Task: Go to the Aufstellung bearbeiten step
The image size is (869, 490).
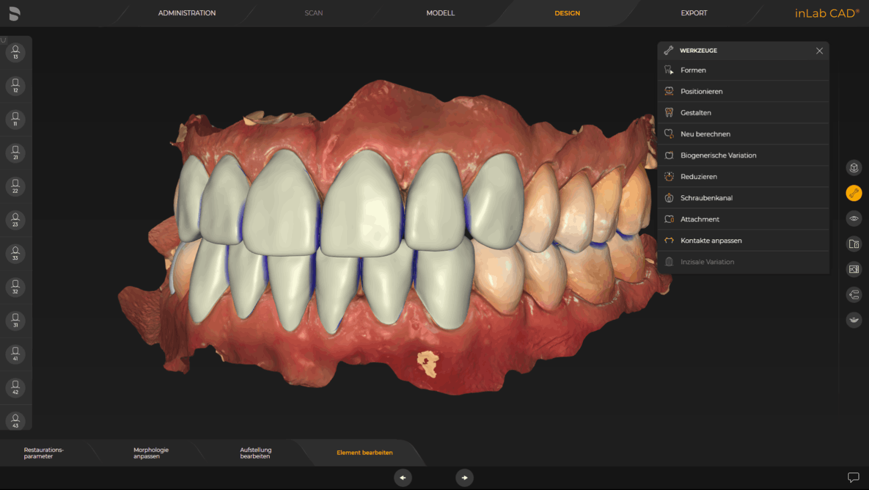Action: [x=256, y=453]
